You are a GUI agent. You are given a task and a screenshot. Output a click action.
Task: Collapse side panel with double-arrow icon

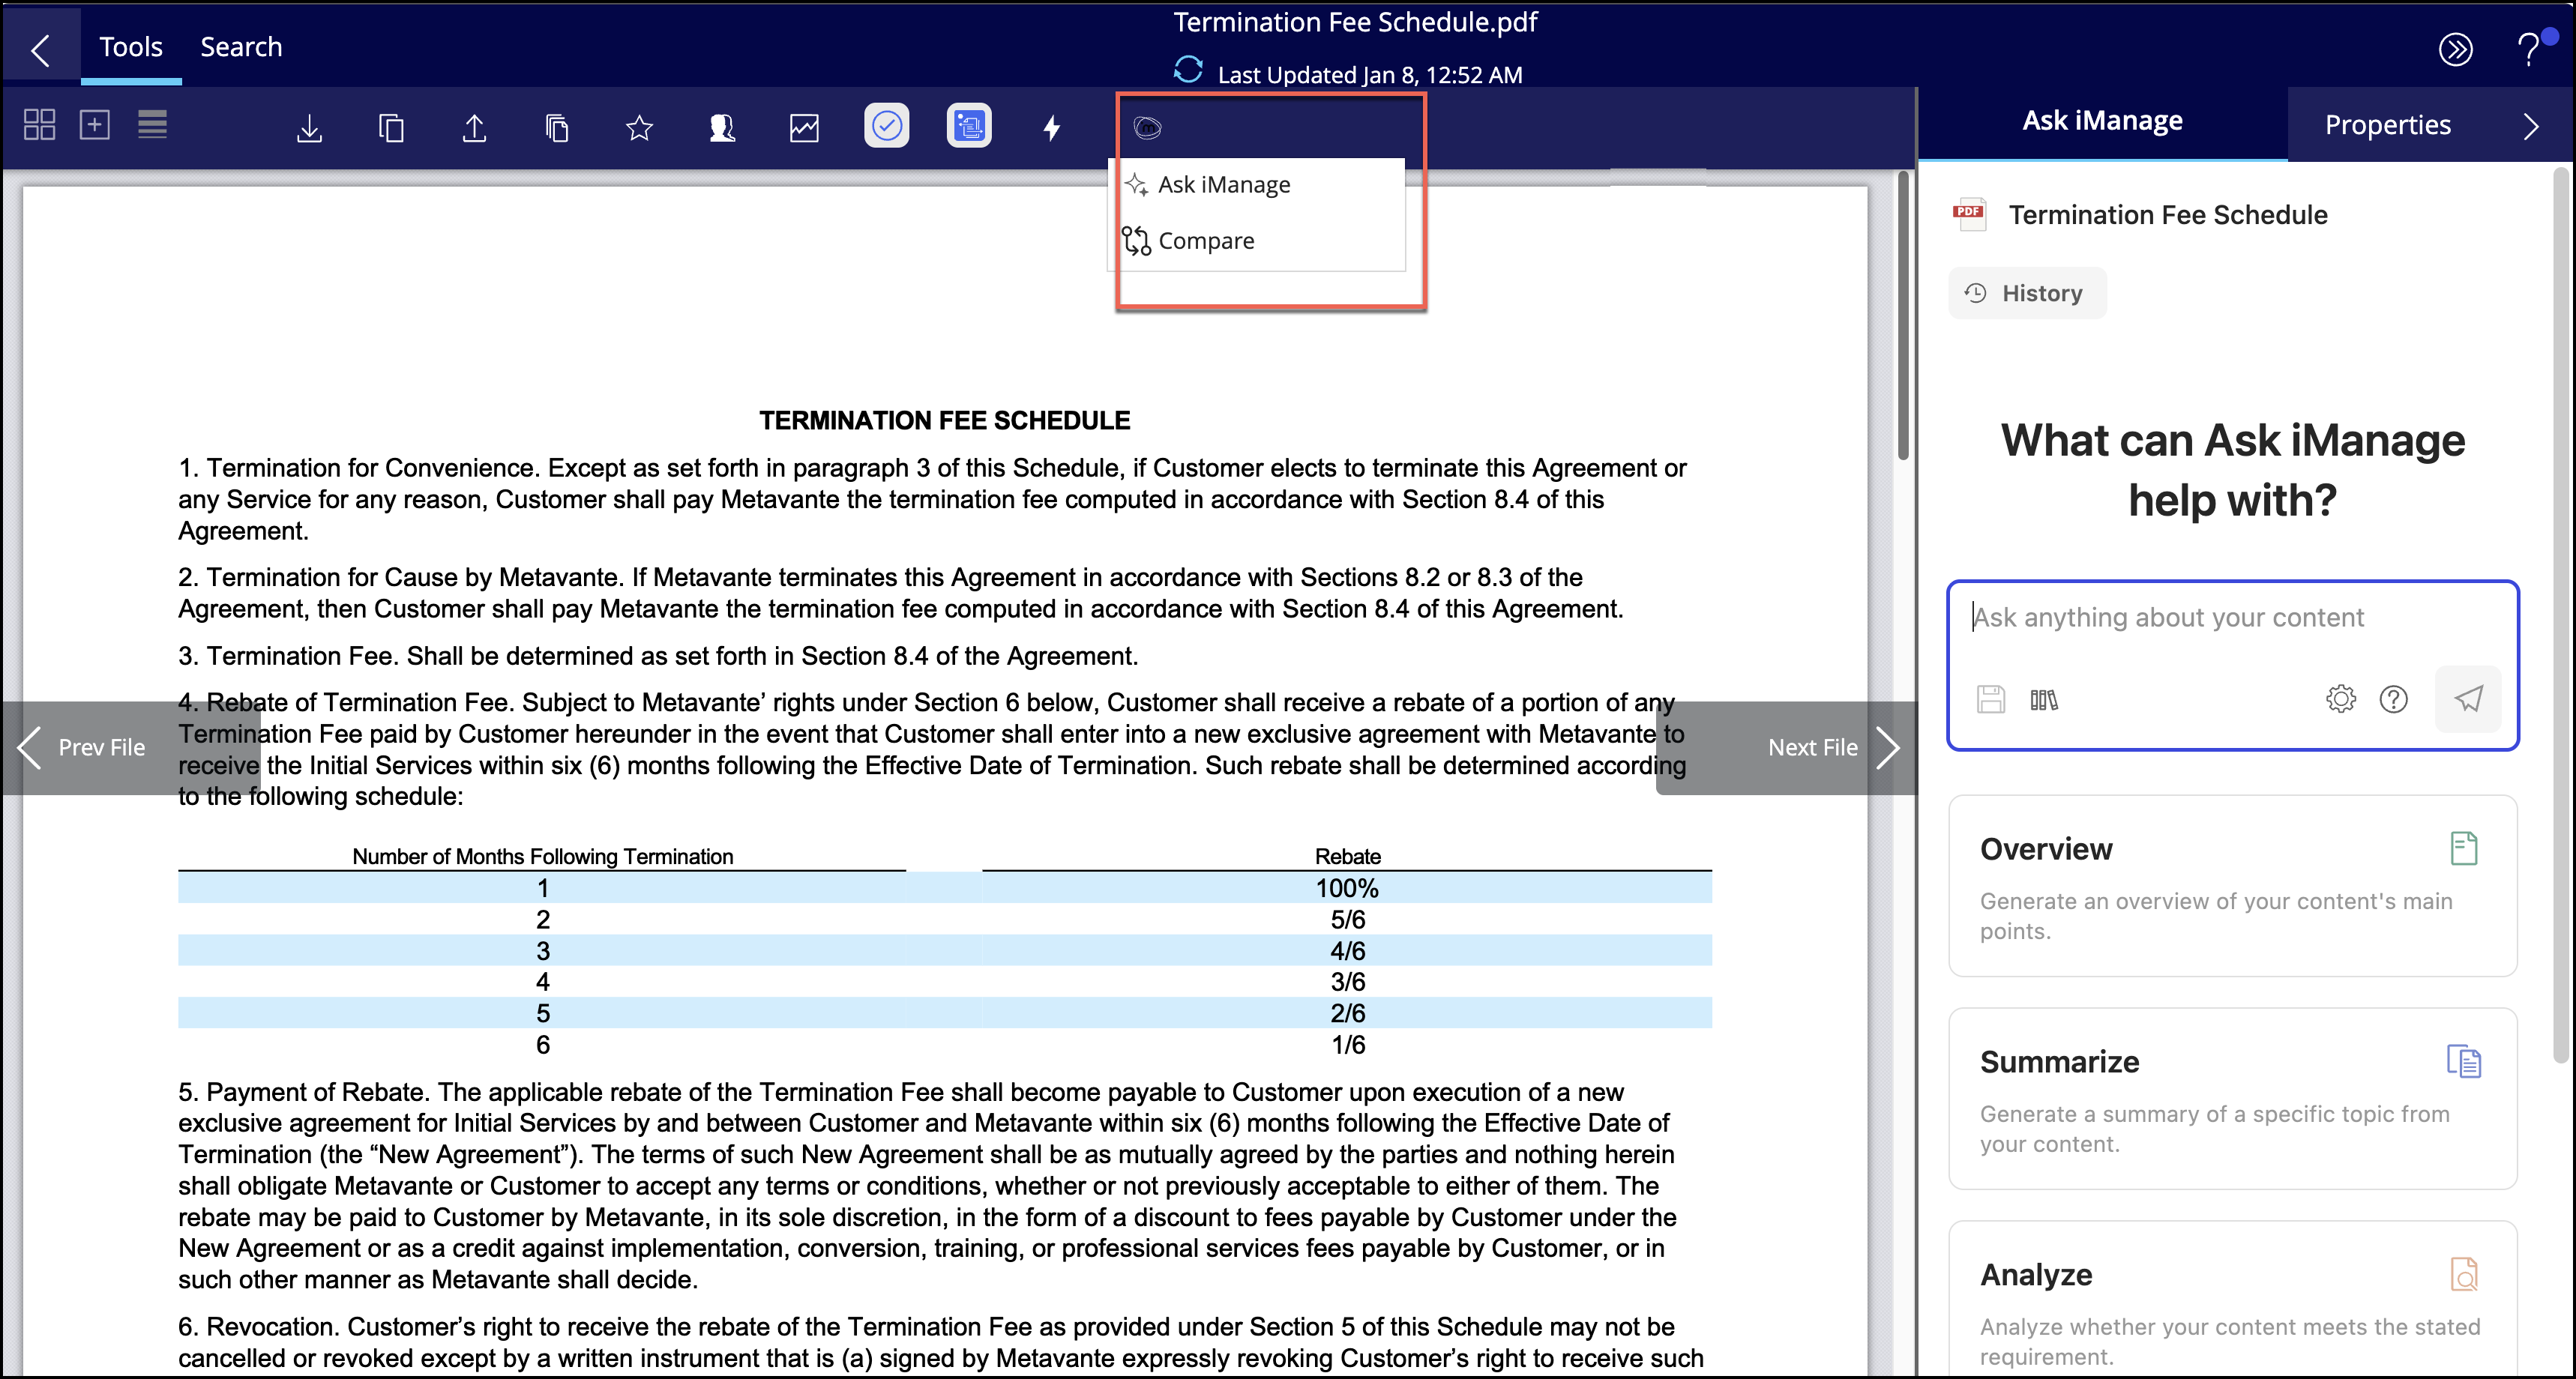2456,49
